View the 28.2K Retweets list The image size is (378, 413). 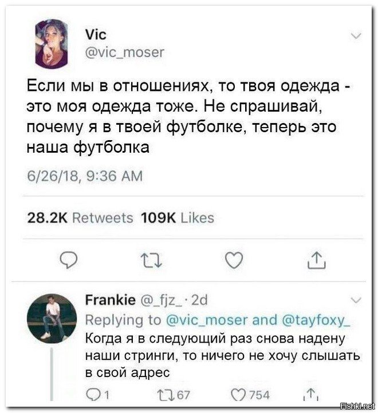pyautogui.click(x=80, y=217)
